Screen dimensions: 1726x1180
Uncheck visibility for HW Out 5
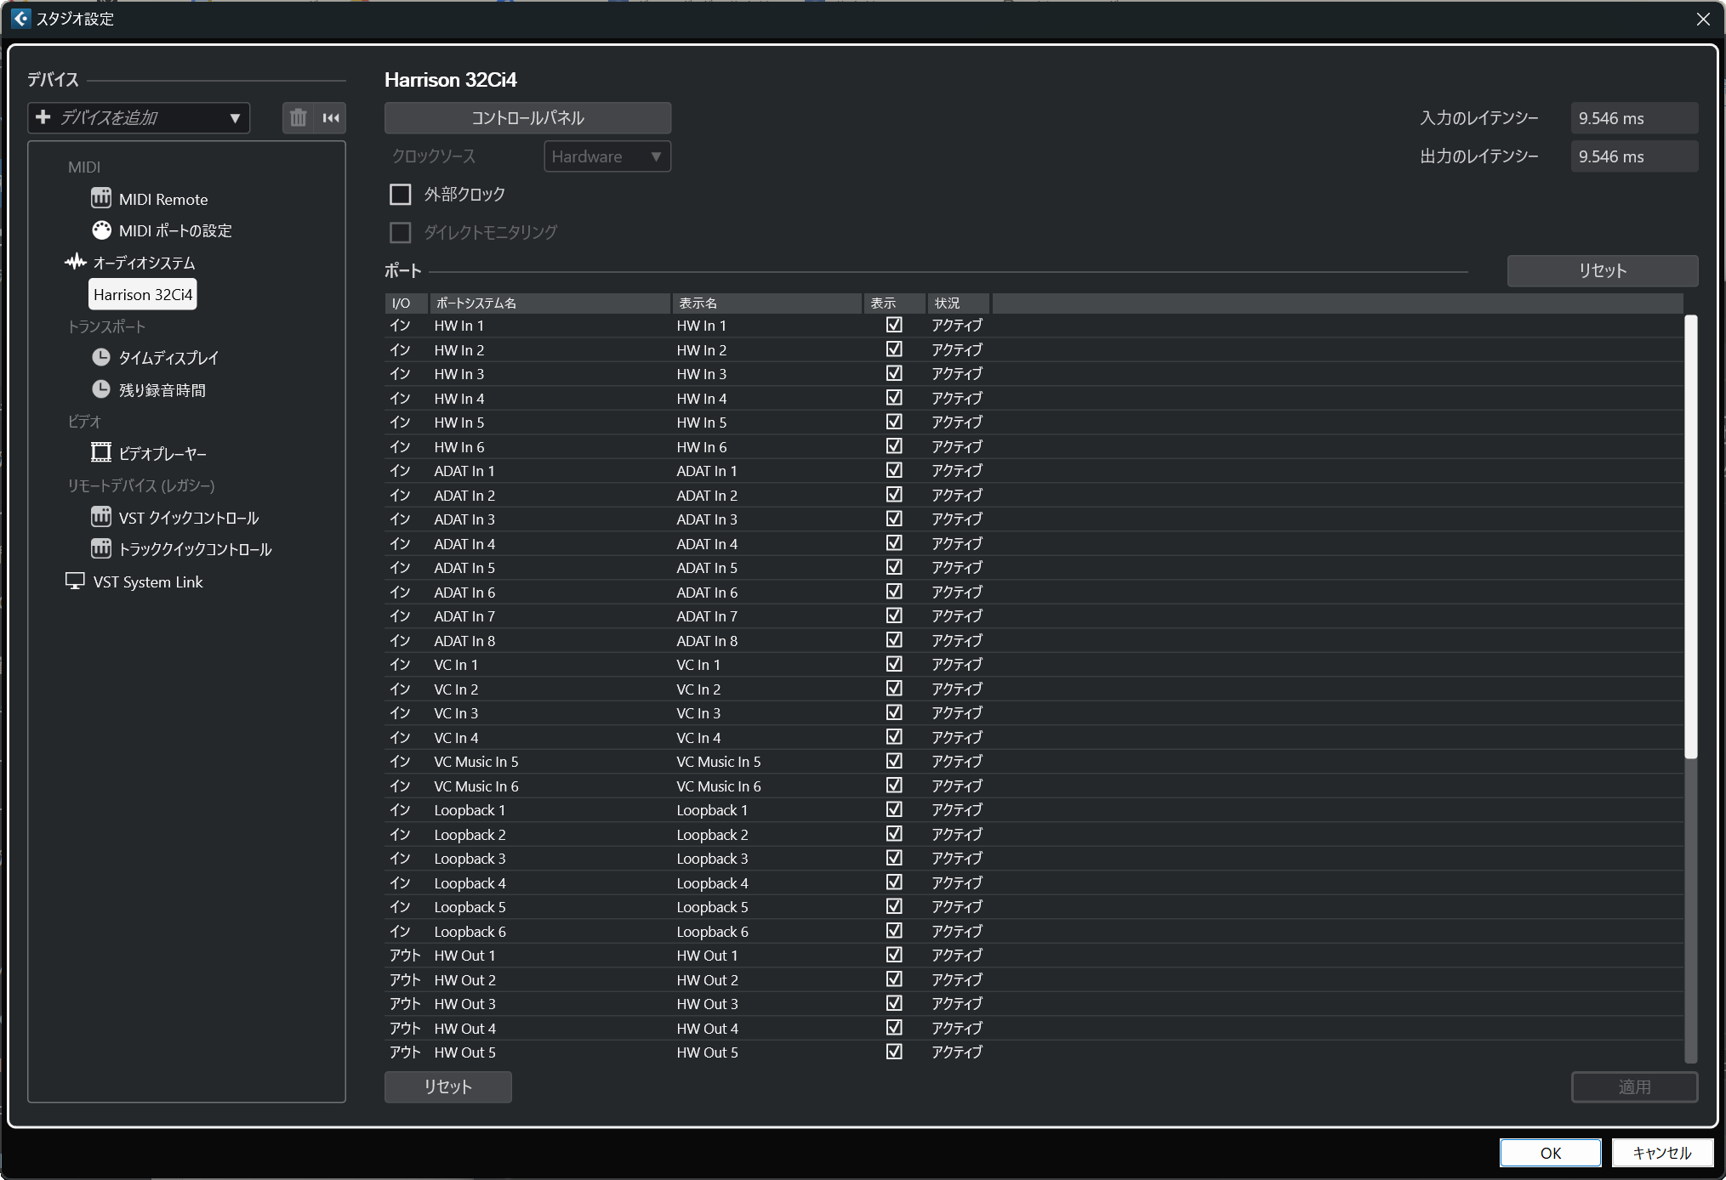(x=894, y=1052)
